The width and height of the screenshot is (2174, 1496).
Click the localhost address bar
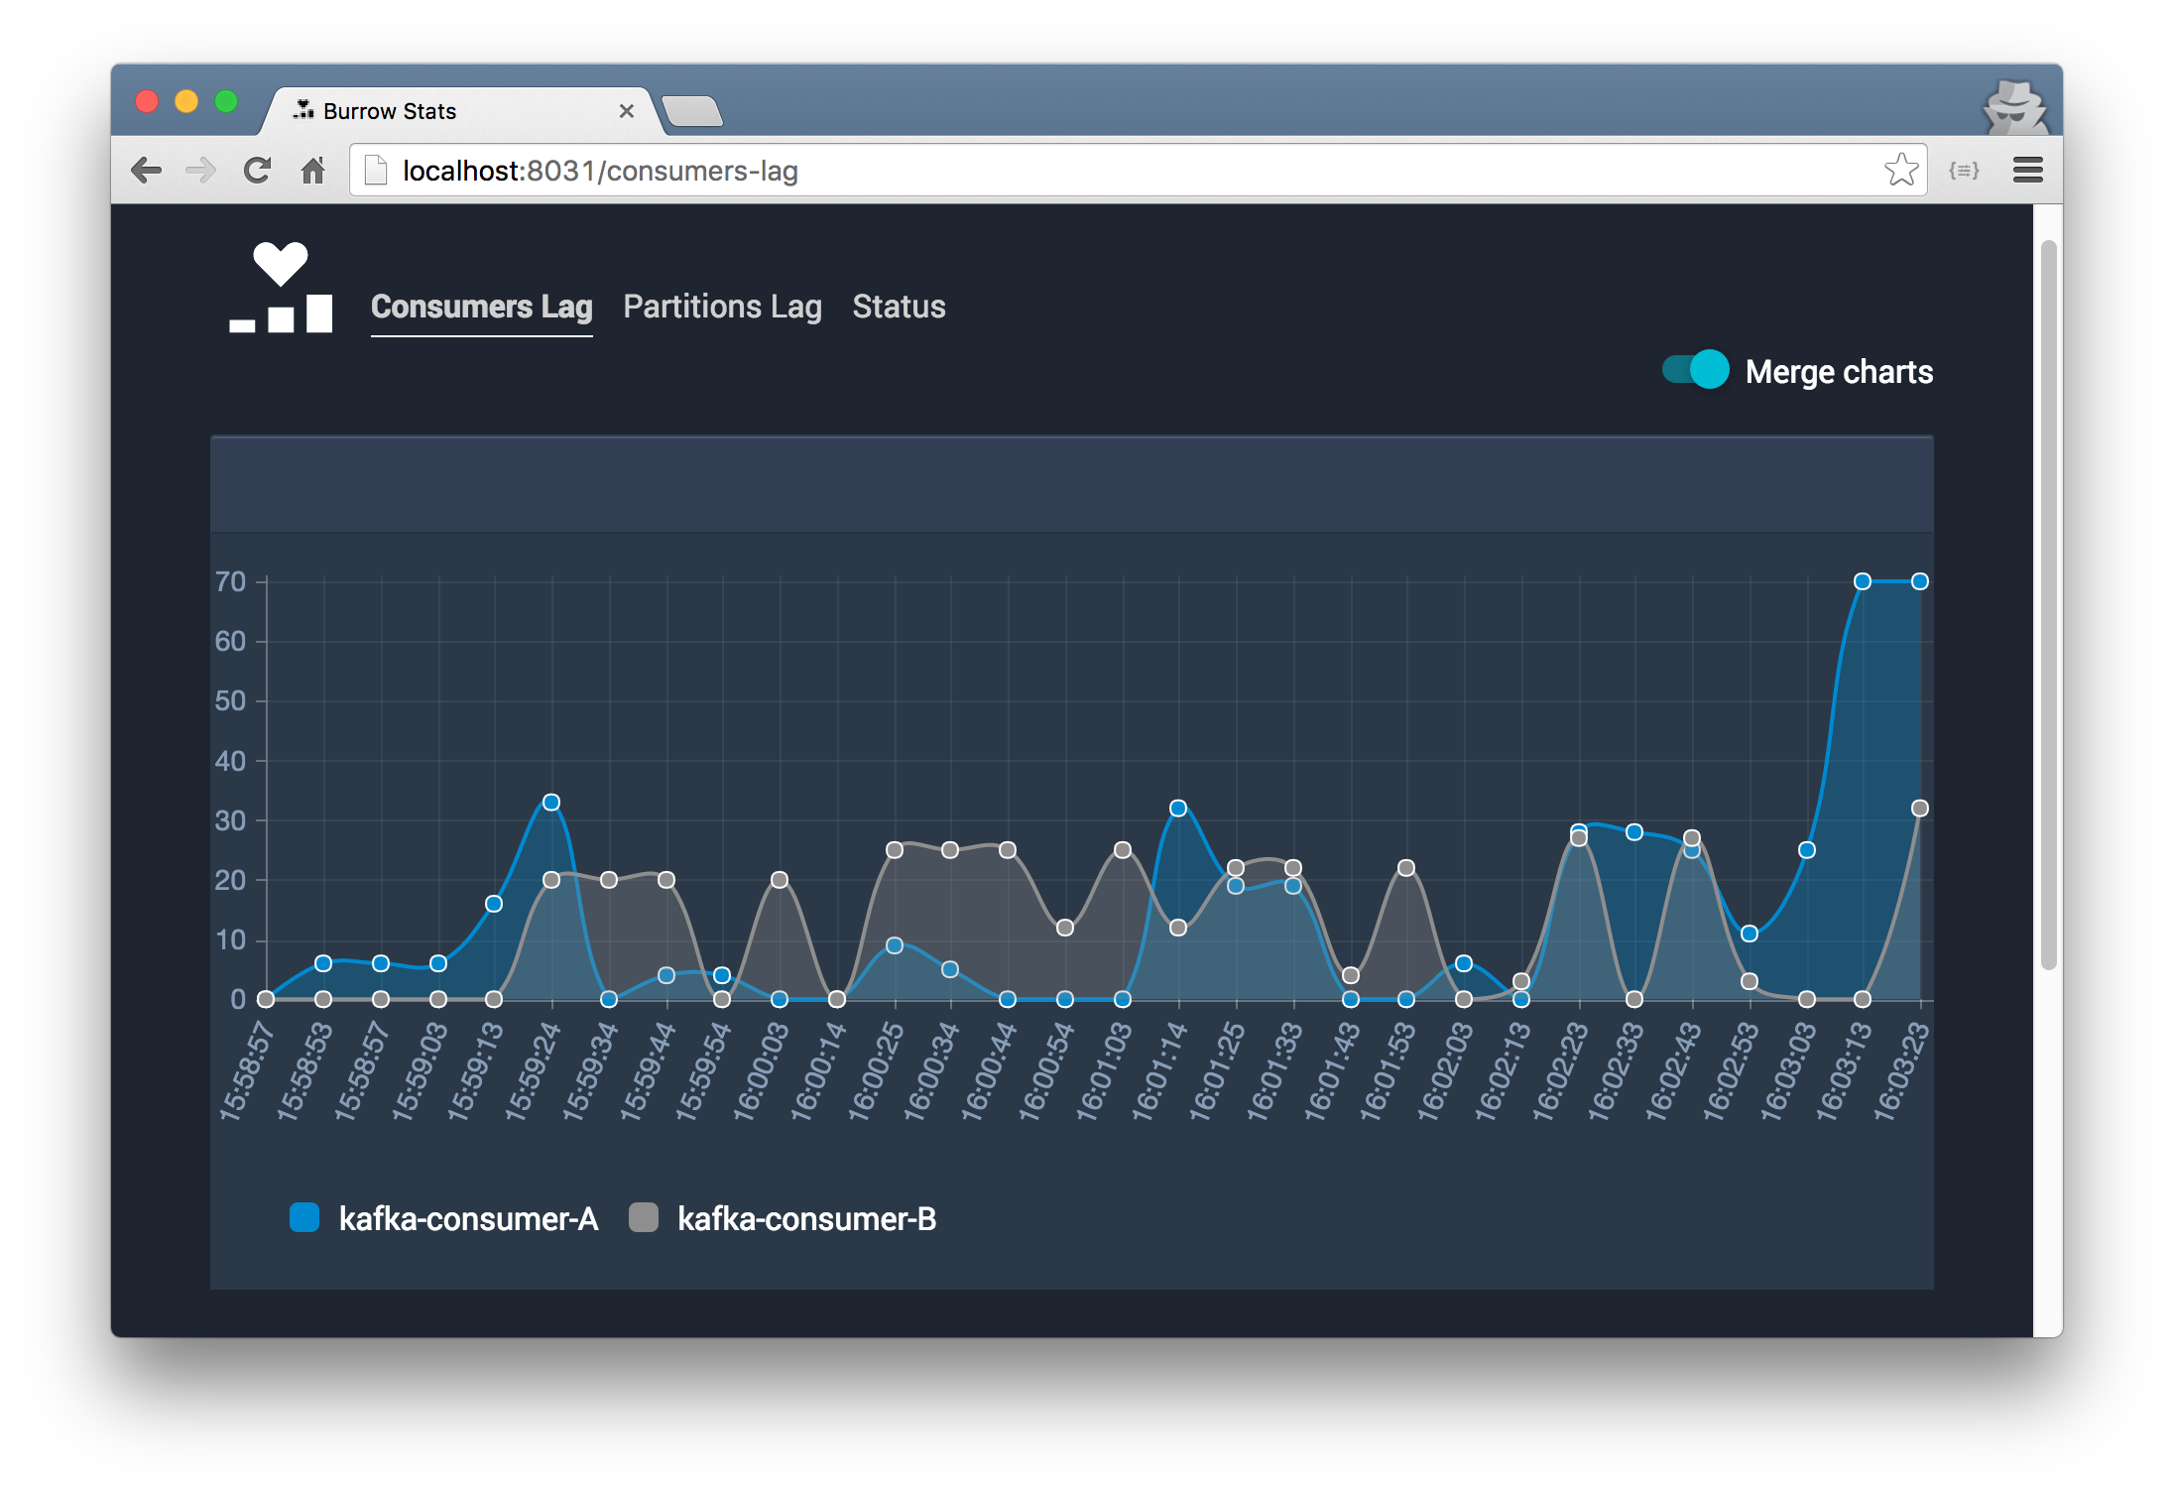(1091, 171)
